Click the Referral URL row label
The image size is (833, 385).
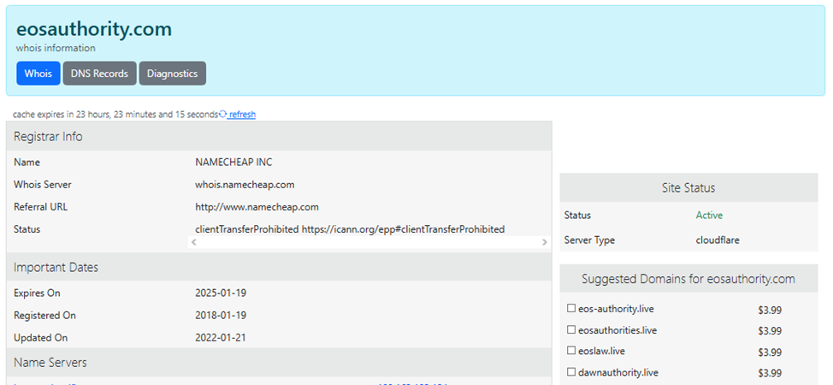point(40,207)
